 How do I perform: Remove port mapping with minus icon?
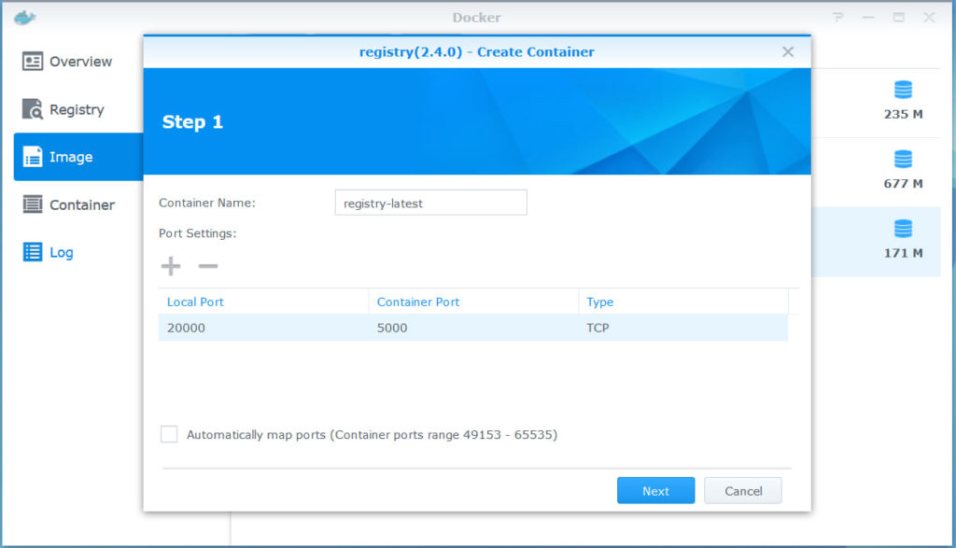(208, 266)
